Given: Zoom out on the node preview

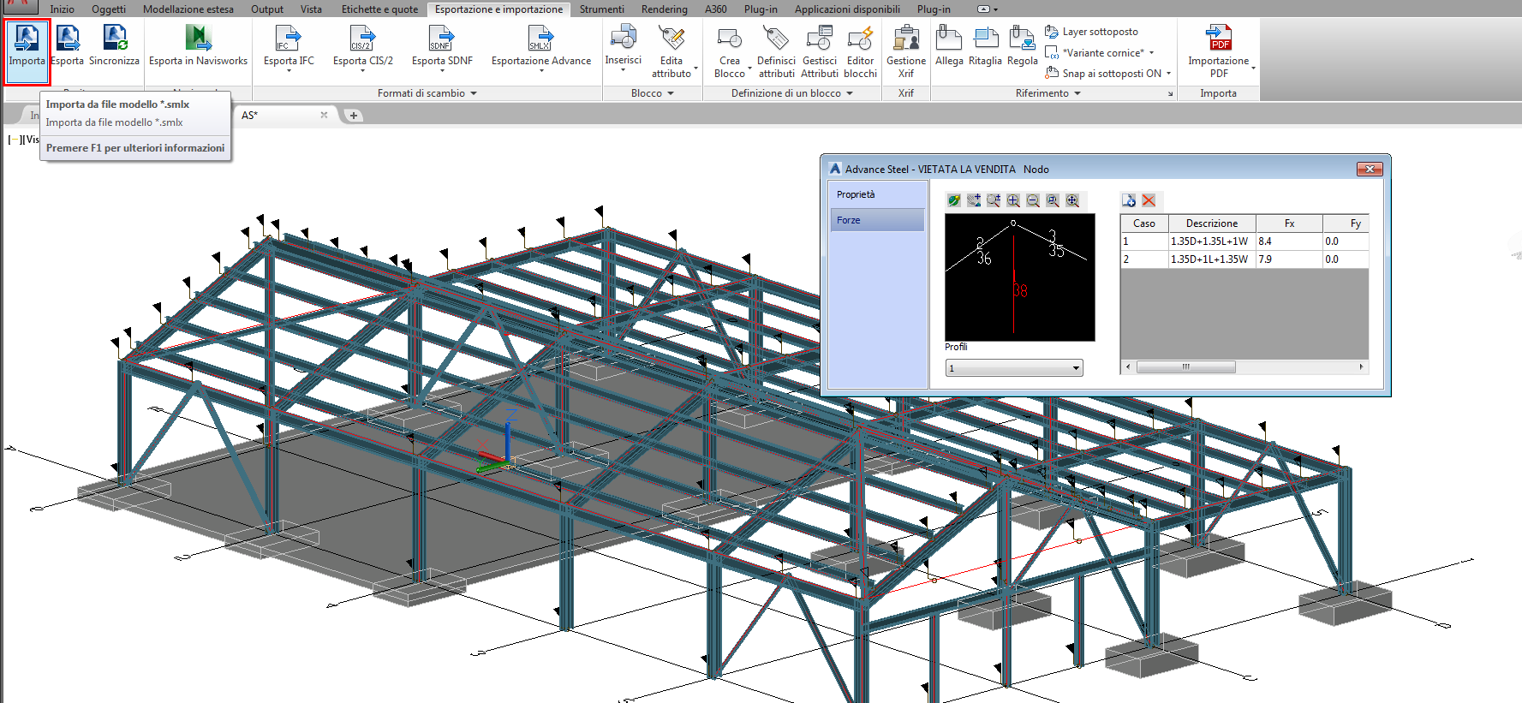Looking at the screenshot, I should (1033, 200).
